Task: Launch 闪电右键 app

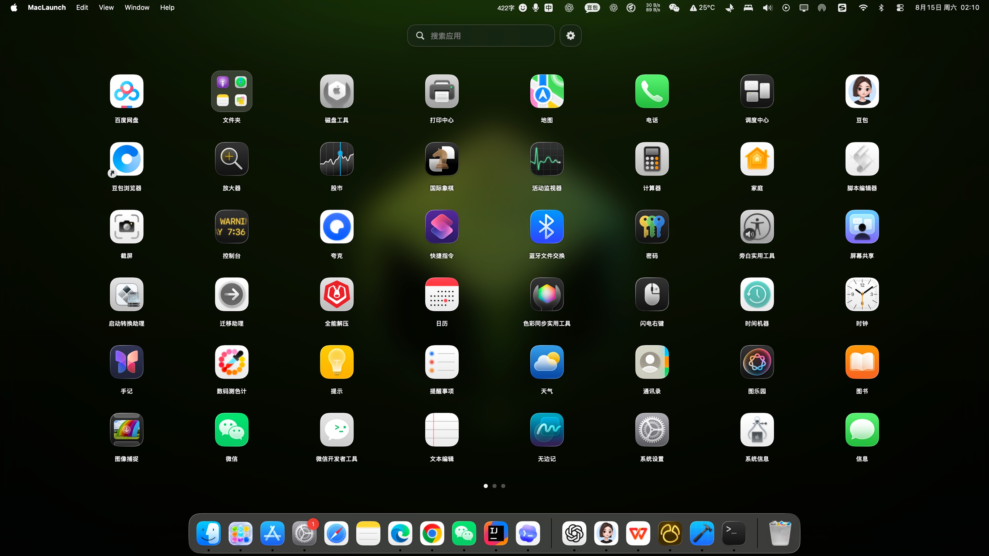Action: (652, 294)
